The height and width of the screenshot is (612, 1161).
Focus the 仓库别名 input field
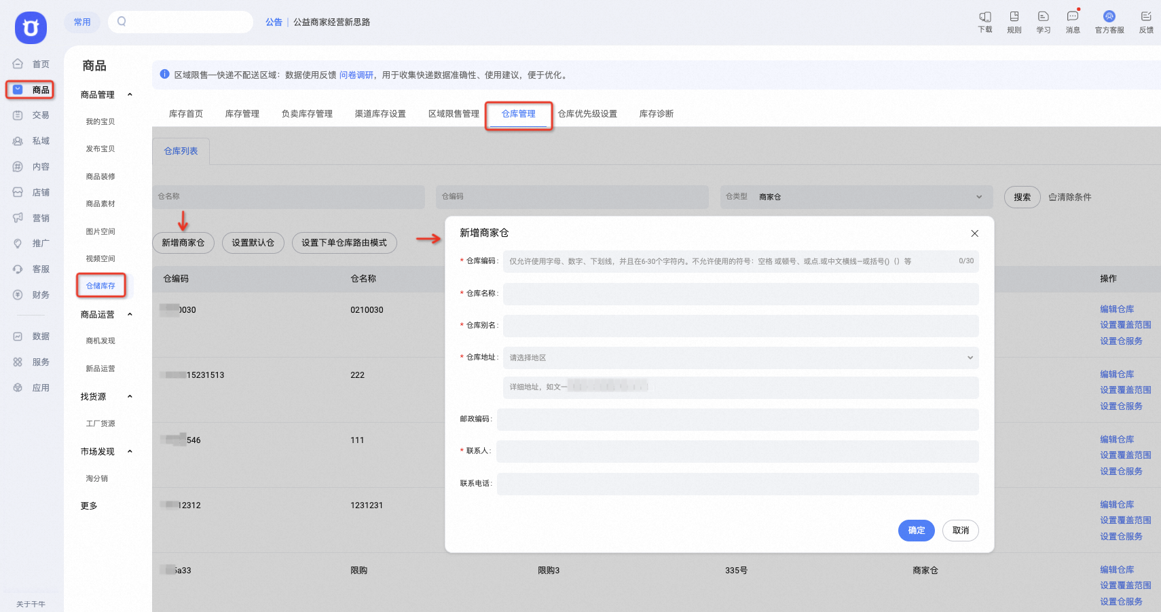(x=741, y=326)
